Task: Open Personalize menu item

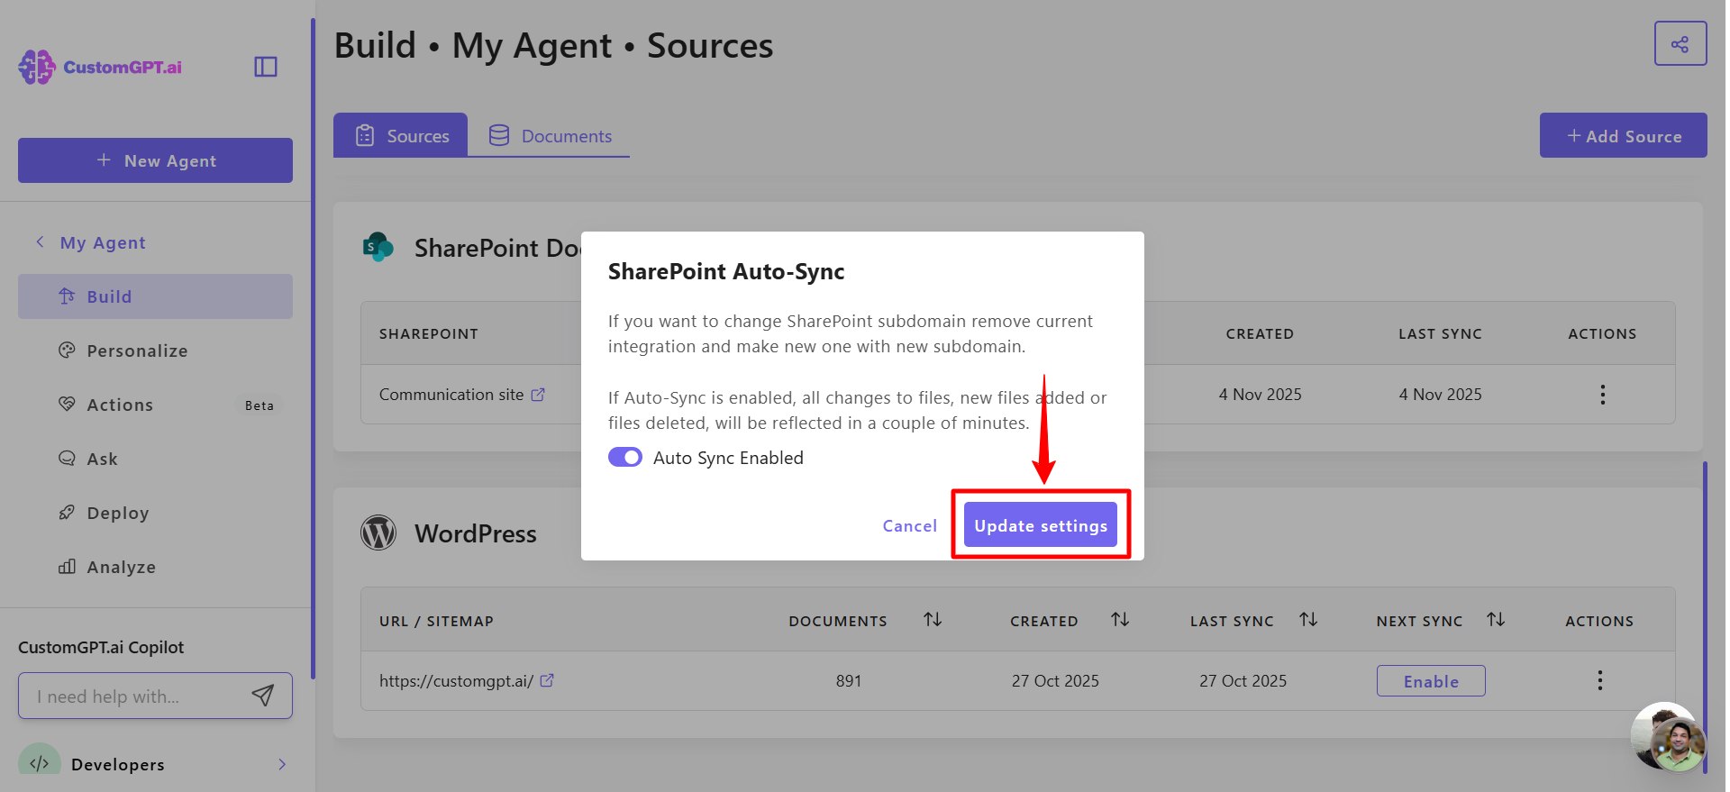Action: 155,350
